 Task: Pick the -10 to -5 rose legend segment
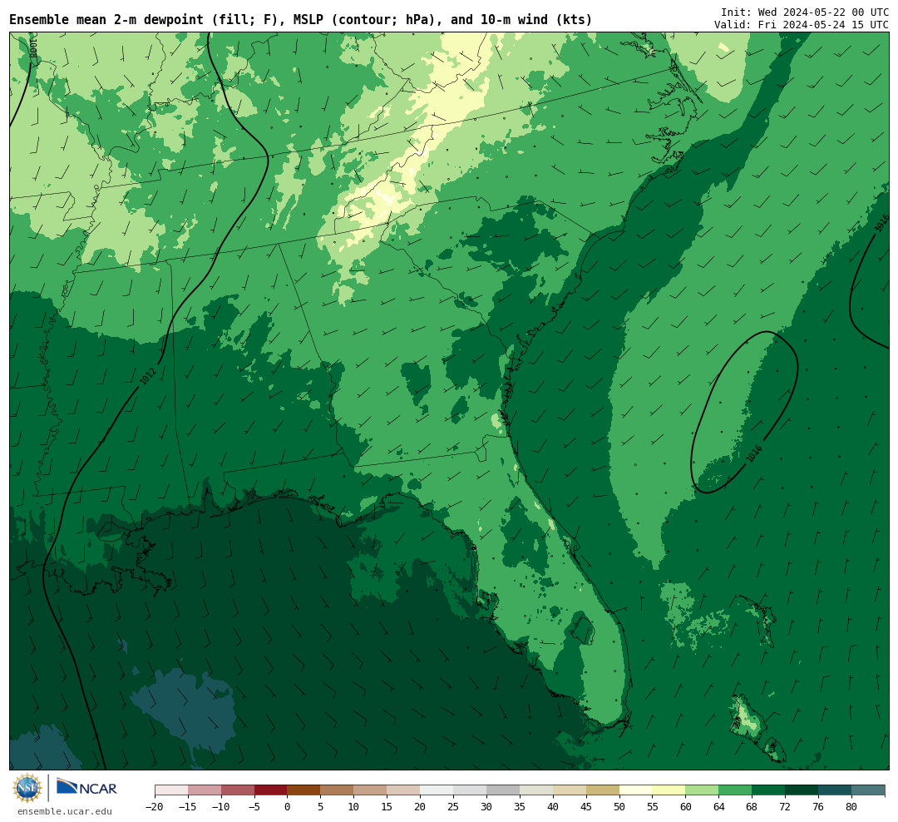point(238,790)
